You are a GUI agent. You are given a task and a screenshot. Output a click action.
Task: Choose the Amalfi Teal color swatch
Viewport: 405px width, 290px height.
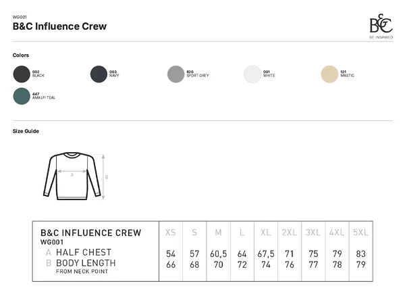tap(22, 96)
